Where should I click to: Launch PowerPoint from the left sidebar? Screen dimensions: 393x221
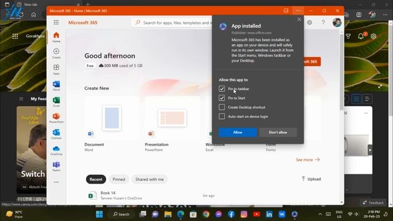(56, 118)
